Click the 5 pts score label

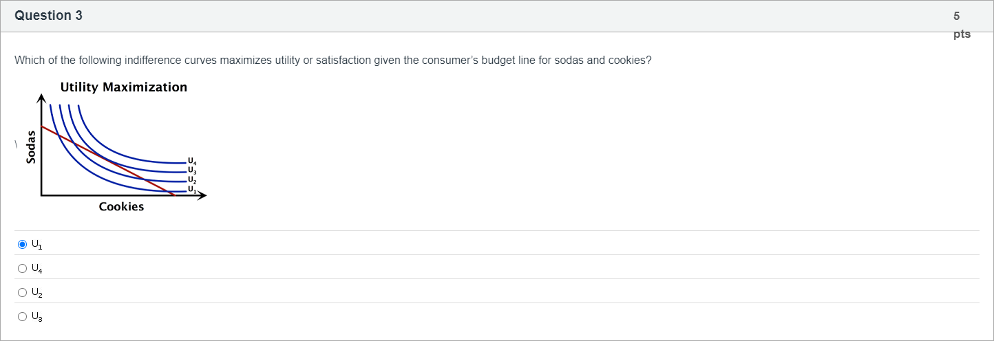[961, 24]
